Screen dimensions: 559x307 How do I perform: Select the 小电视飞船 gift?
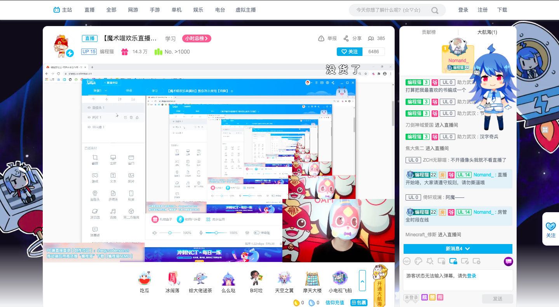click(340, 282)
